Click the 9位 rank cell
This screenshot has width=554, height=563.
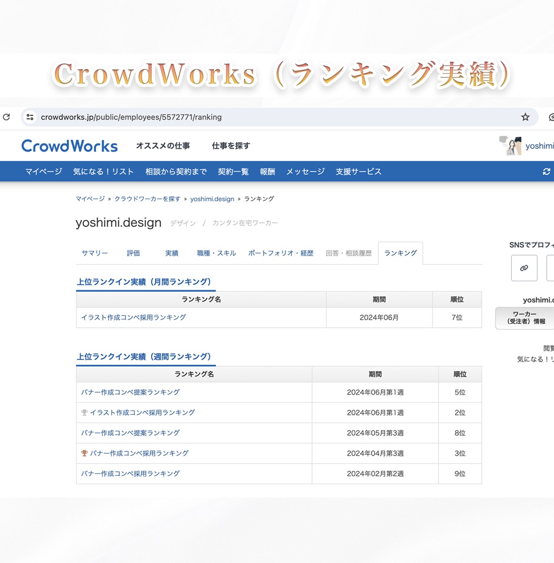(460, 474)
